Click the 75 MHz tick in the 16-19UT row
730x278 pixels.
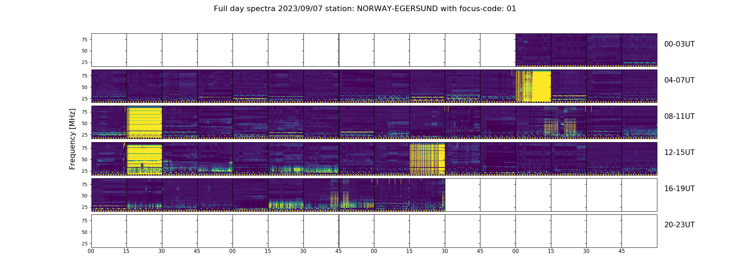click(84, 185)
